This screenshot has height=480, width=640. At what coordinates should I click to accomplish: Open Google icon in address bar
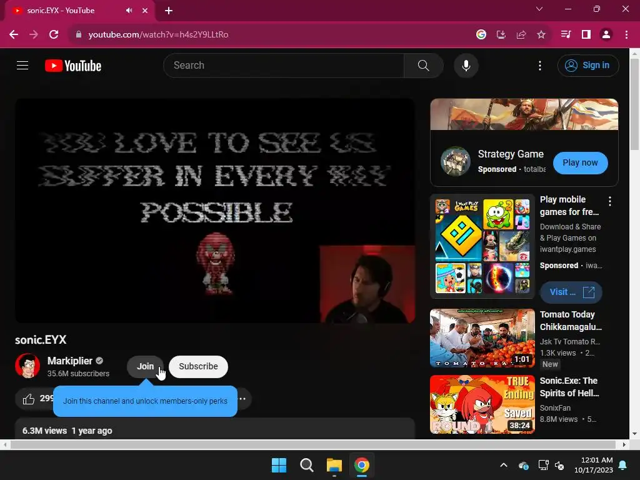(481, 34)
